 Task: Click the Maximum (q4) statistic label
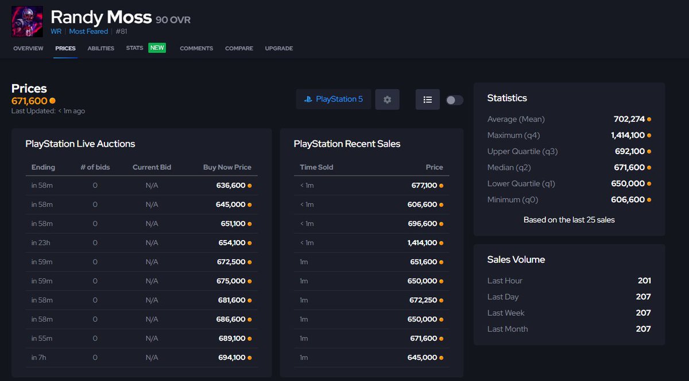point(513,135)
